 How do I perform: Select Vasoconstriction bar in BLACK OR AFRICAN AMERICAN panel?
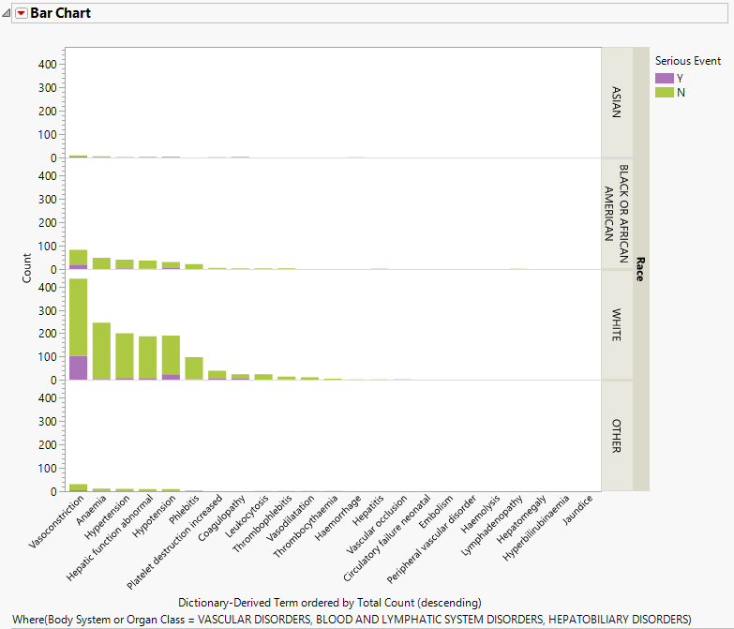point(79,258)
